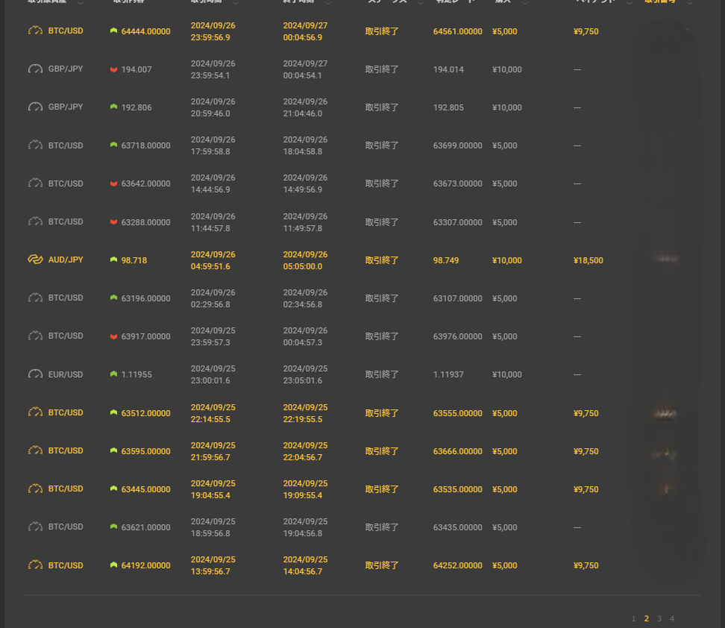Click the ¥18,500 payout amount
725x628 pixels.
588,260
